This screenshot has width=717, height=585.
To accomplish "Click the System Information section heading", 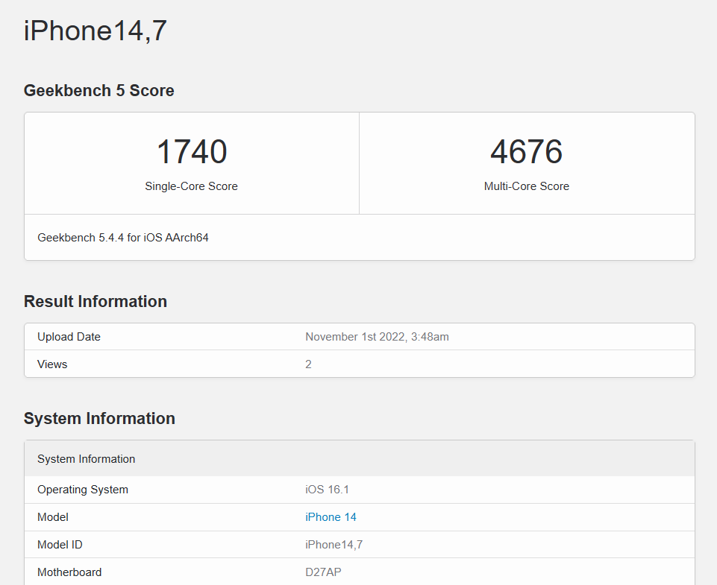I will click(99, 419).
